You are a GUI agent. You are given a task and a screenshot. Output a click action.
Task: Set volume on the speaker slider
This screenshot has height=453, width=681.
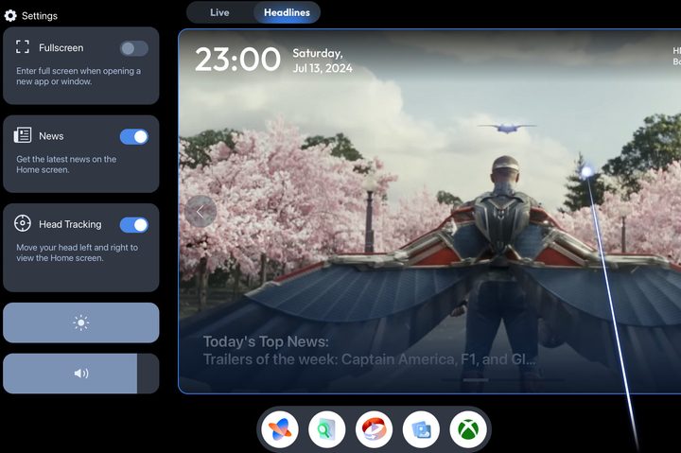(81, 374)
